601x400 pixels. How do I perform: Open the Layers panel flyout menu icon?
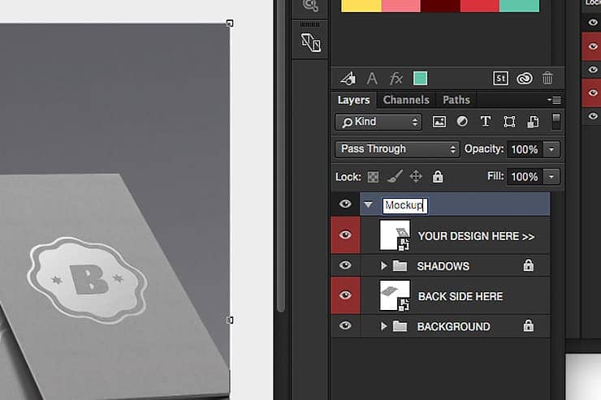click(x=554, y=101)
